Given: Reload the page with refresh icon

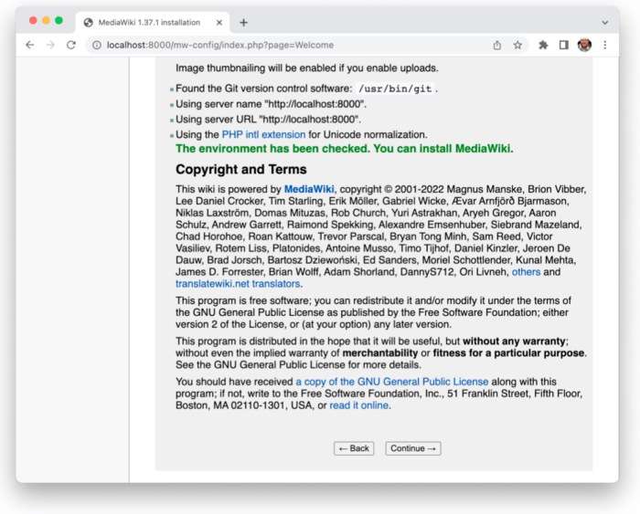Looking at the screenshot, I should [x=71, y=45].
